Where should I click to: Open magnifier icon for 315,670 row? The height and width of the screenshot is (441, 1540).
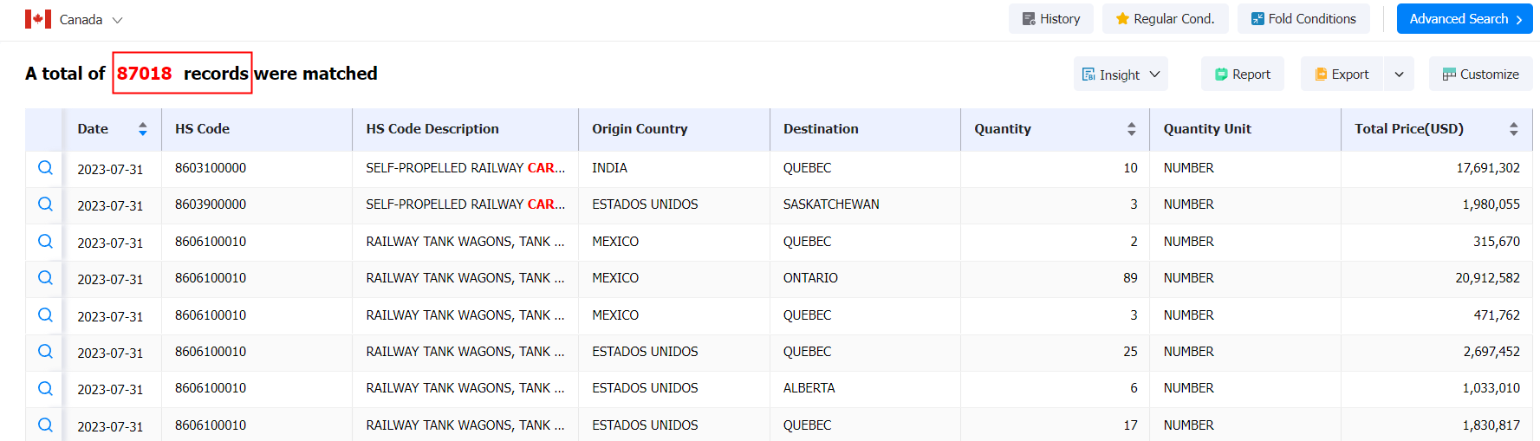click(x=45, y=241)
